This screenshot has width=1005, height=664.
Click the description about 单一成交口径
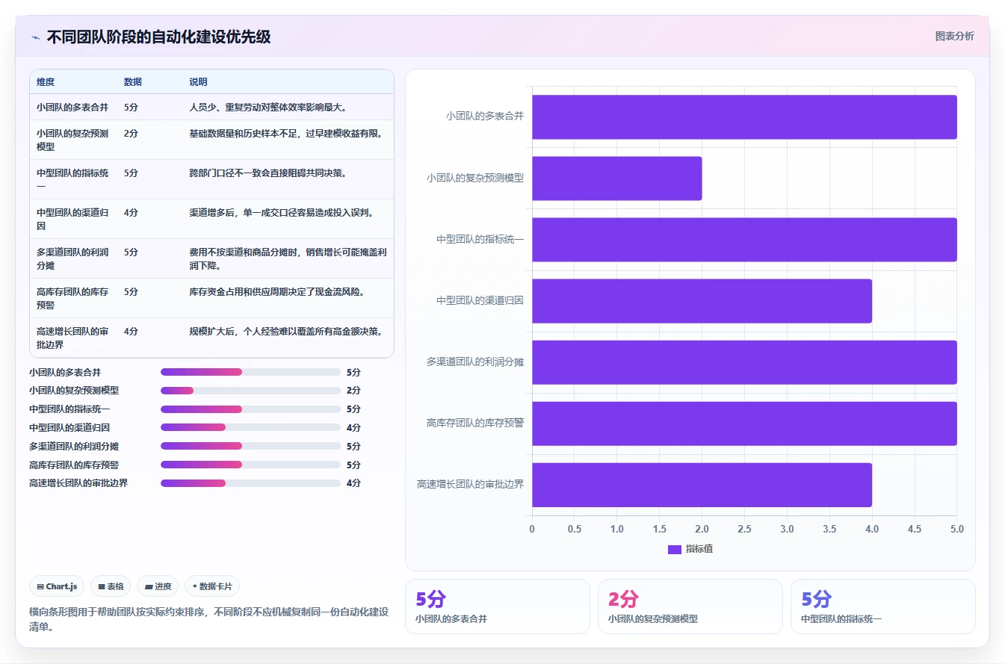pos(281,213)
